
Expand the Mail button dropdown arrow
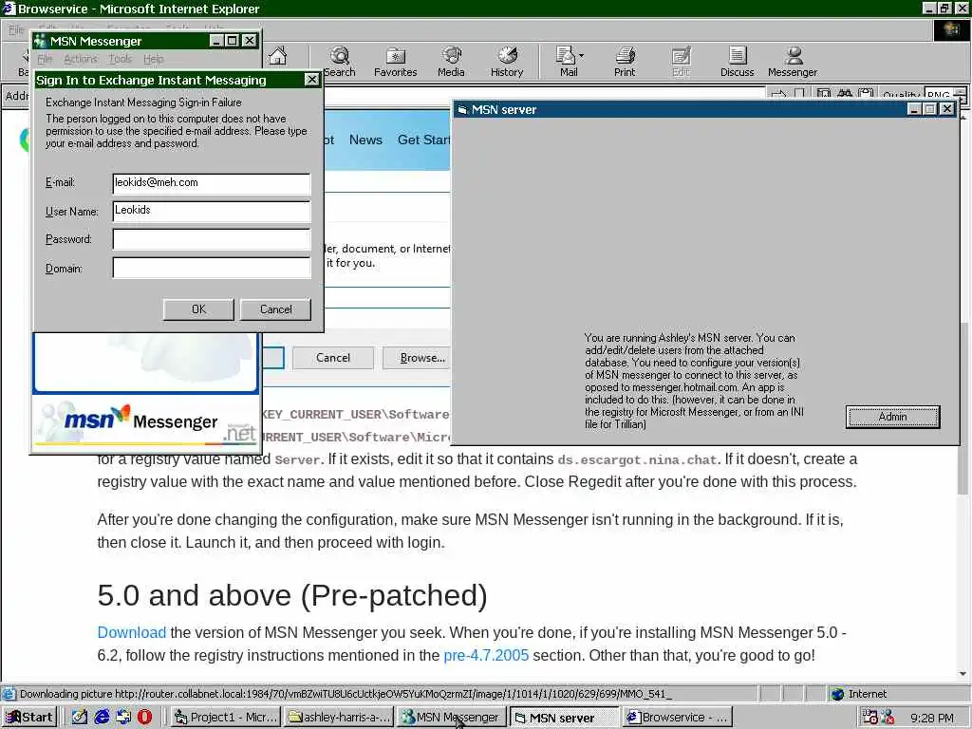(x=582, y=56)
